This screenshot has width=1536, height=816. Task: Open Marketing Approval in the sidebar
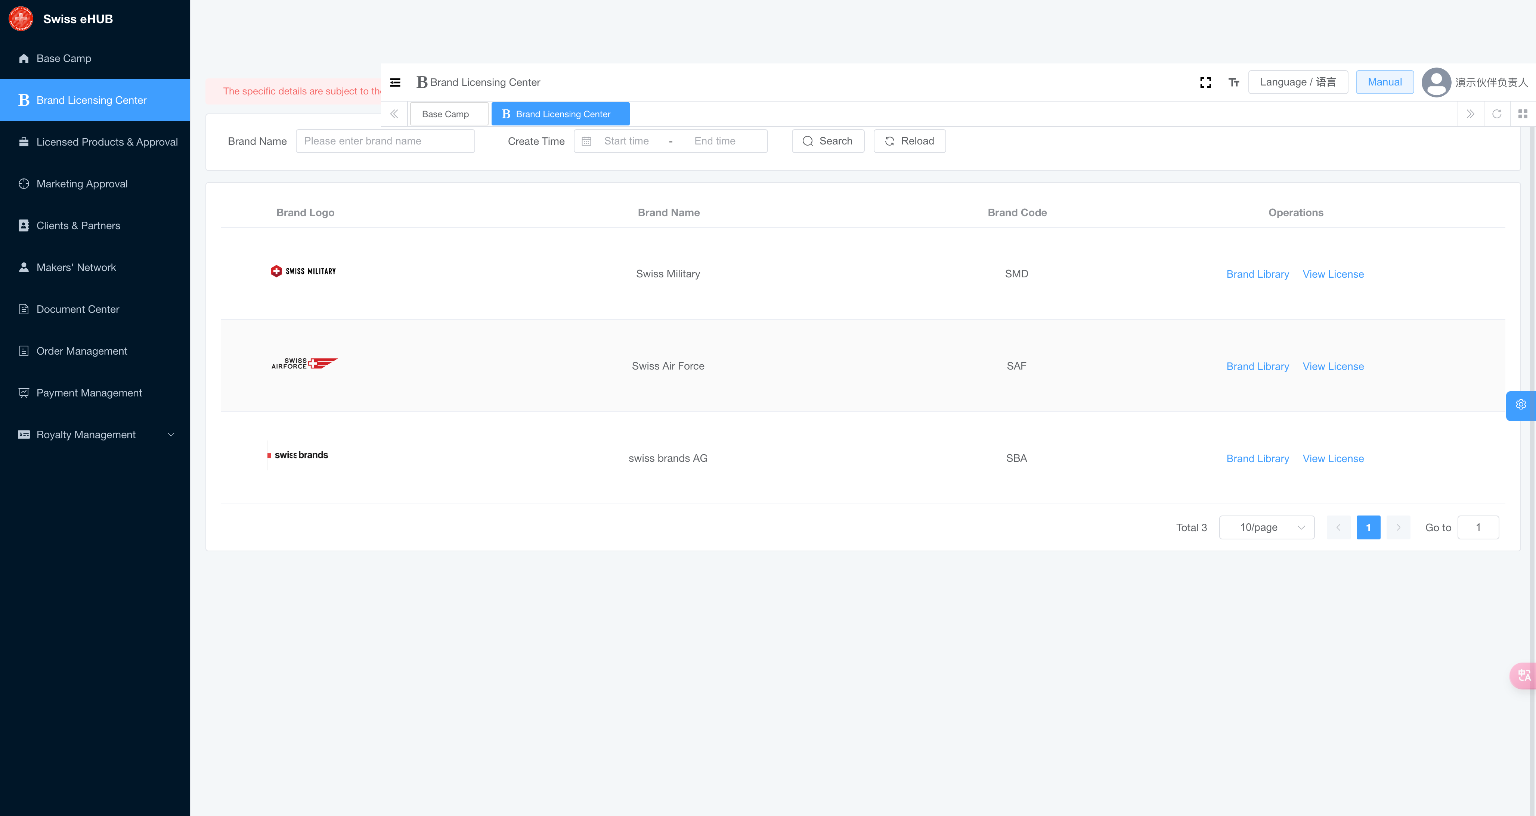[82, 184]
